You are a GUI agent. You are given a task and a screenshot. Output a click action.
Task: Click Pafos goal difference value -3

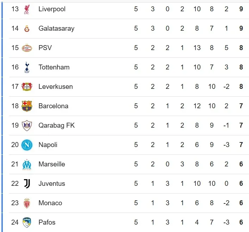[x=226, y=222]
